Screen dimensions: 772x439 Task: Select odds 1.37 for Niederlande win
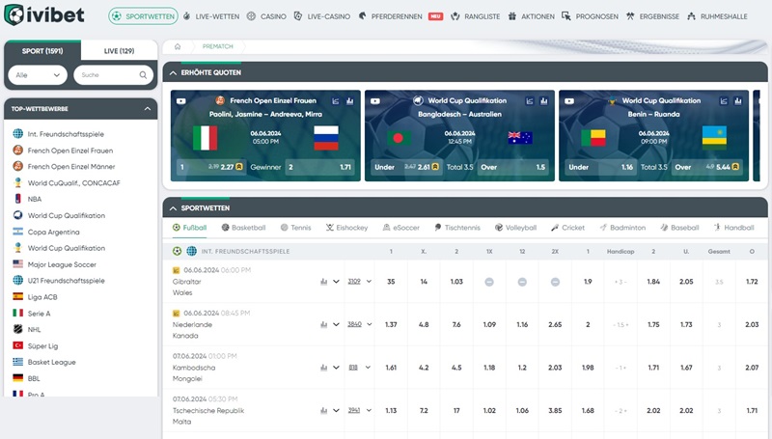click(391, 325)
